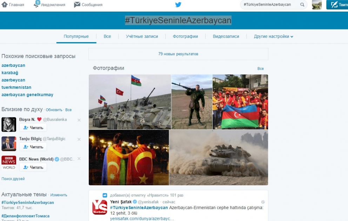Open trending topic #TürkiyeSeninleAzerbaycan in sidebar
Image resolution: width=348 pixels, height=221 pixels.
coord(28,203)
